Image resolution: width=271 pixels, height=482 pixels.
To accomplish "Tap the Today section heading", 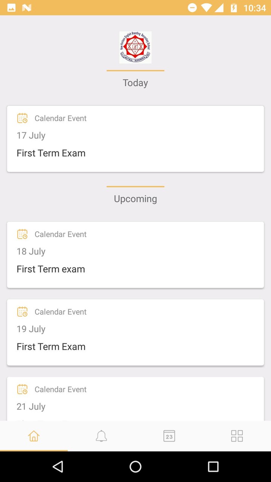I will [x=135, y=83].
